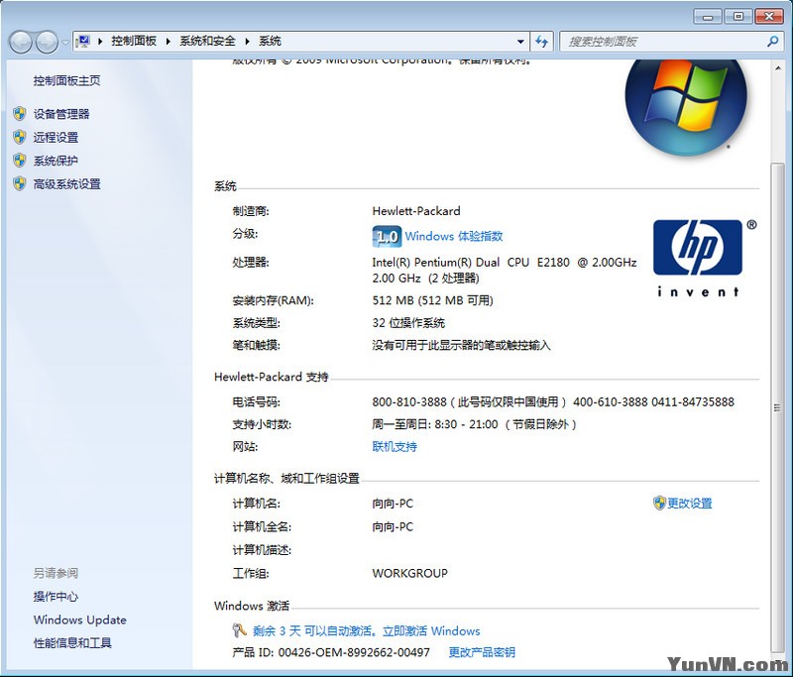Image resolution: width=793 pixels, height=677 pixels.
Task: Open Windows Update in the sidebar
Action: point(80,620)
